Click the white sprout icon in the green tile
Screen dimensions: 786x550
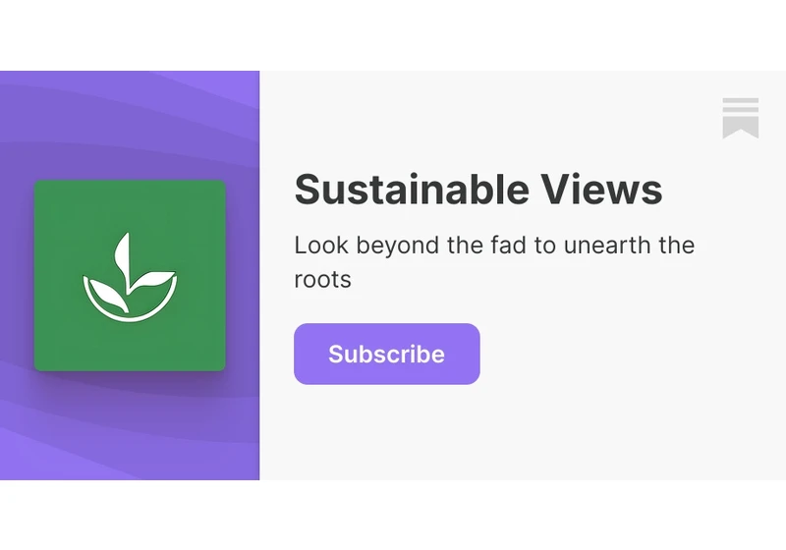click(x=130, y=278)
